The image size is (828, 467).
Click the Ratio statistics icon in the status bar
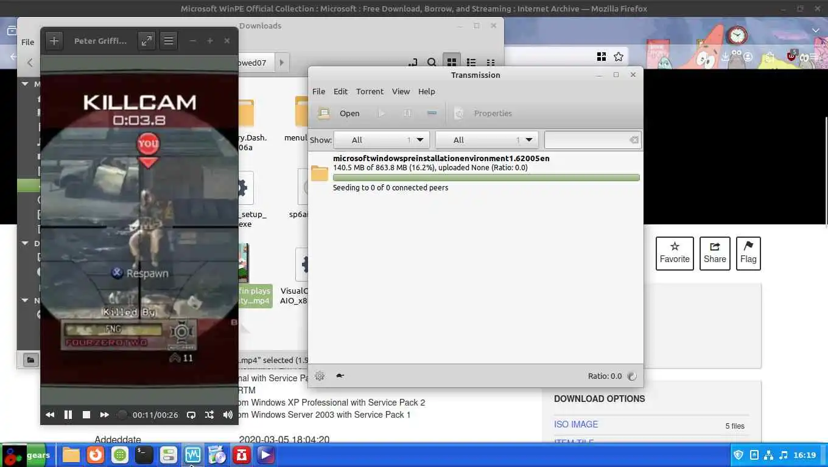coord(632,376)
